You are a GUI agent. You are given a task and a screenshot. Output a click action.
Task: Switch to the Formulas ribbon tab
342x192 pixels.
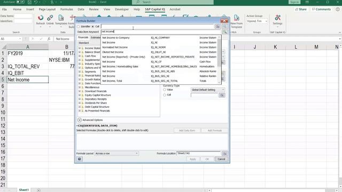(x=66, y=9)
